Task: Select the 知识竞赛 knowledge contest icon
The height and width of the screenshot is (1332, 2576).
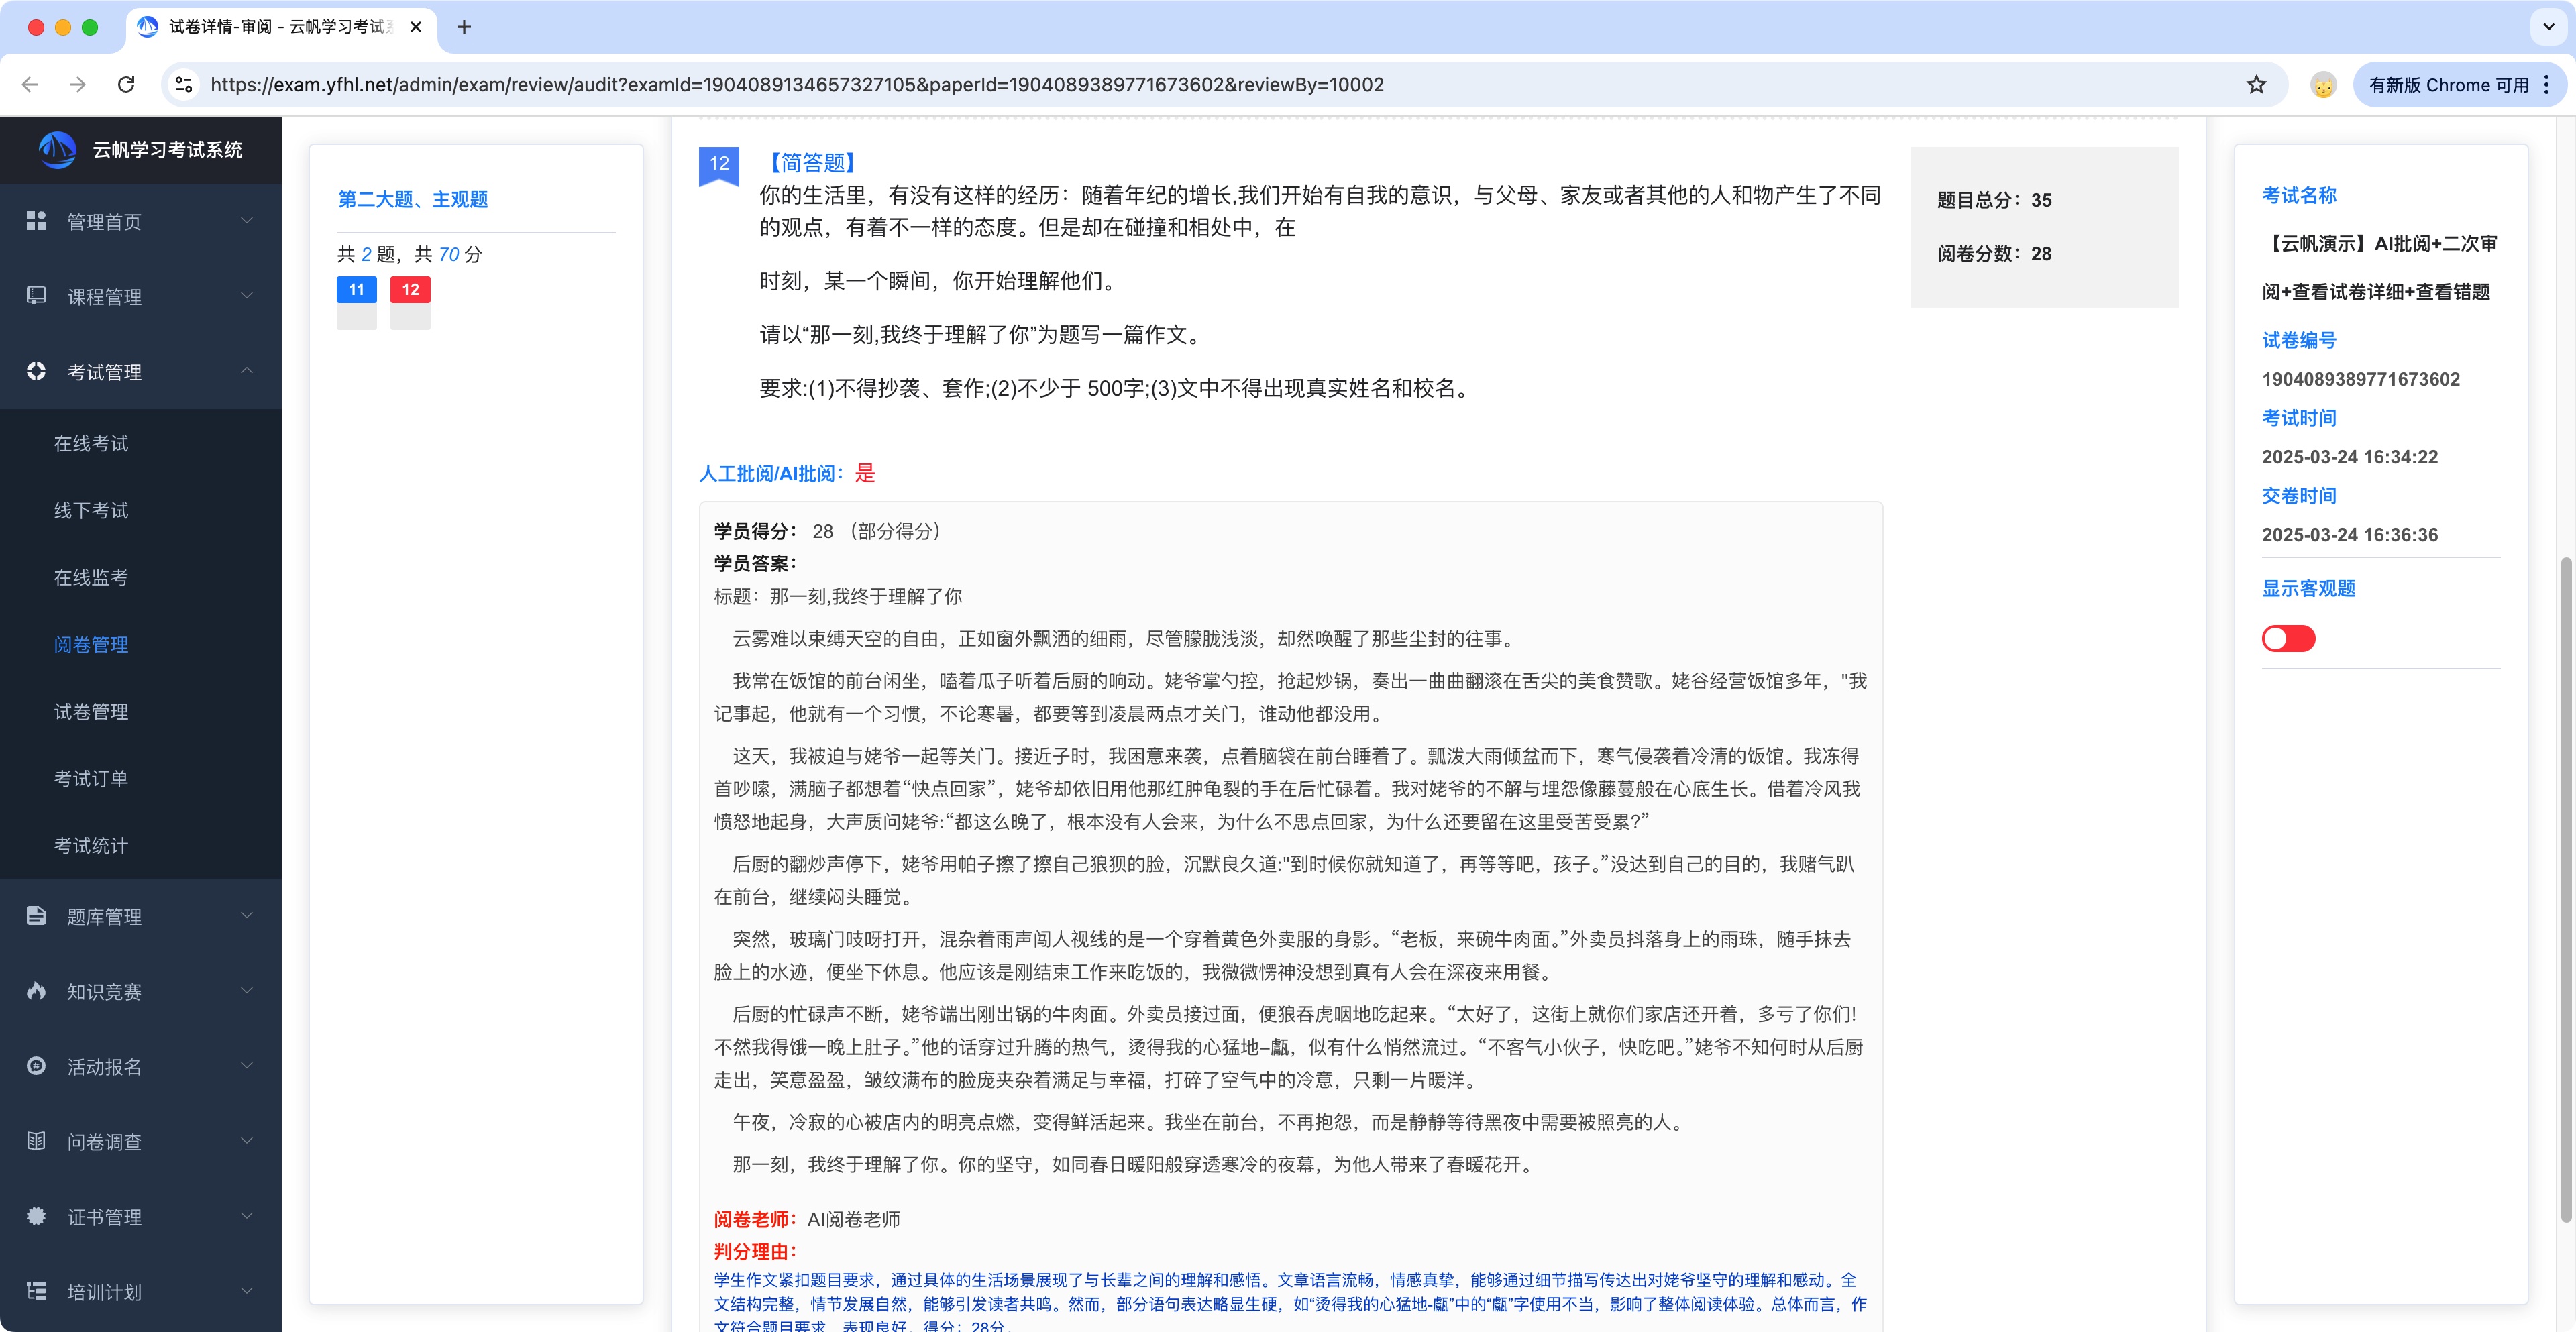Action: 36,990
